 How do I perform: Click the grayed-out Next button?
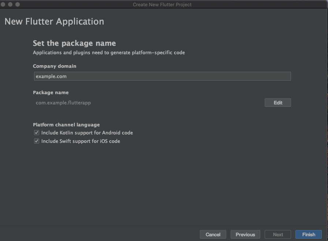pyautogui.click(x=277, y=234)
